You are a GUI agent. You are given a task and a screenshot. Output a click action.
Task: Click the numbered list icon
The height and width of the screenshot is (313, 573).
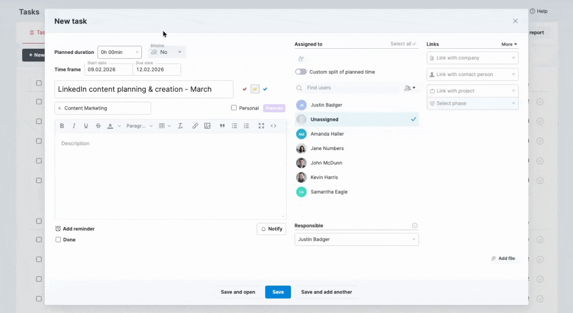coord(246,126)
